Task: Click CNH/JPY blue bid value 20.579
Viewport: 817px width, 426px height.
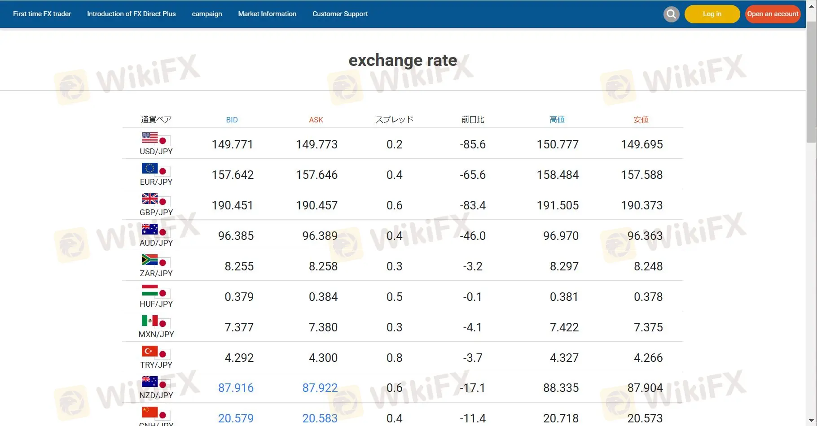Action: 236,418
